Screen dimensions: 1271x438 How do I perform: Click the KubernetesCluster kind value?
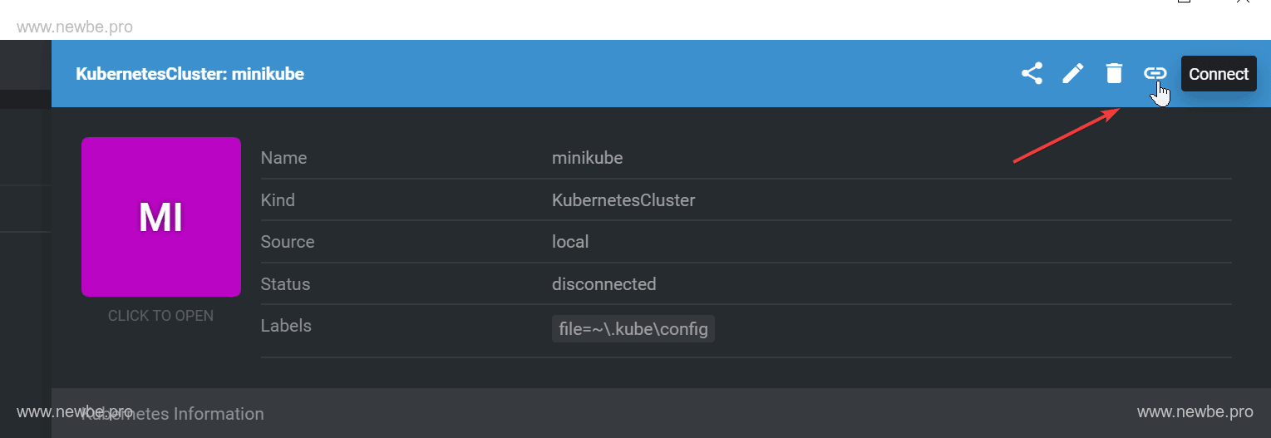click(x=623, y=200)
